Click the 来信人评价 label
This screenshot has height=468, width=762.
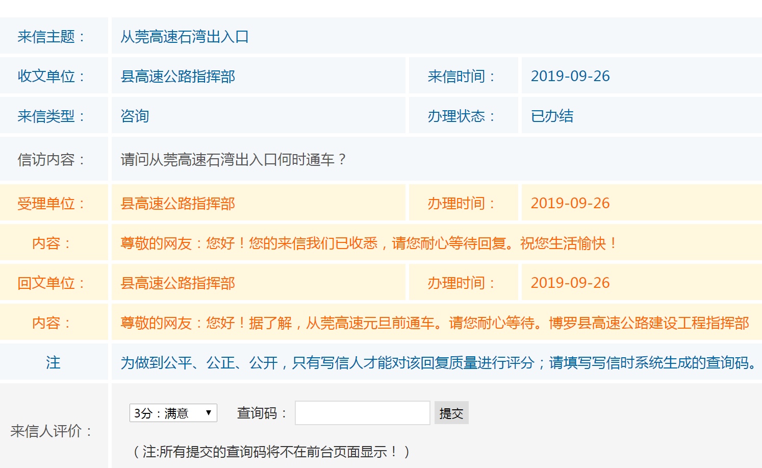point(50,431)
